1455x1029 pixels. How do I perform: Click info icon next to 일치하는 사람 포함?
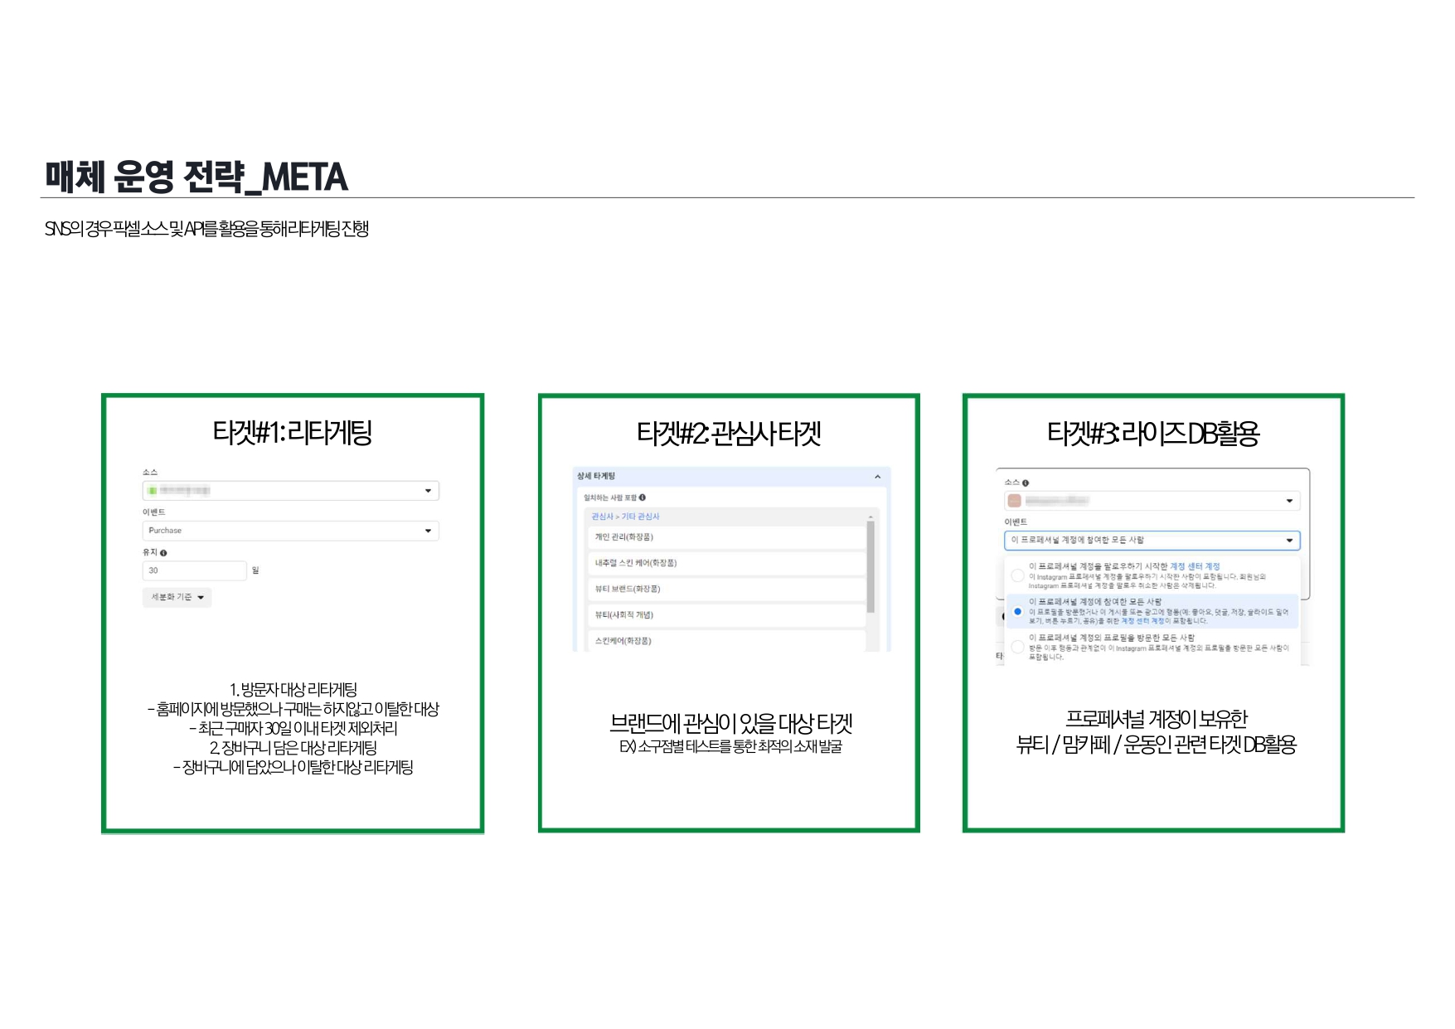coord(643,498)
